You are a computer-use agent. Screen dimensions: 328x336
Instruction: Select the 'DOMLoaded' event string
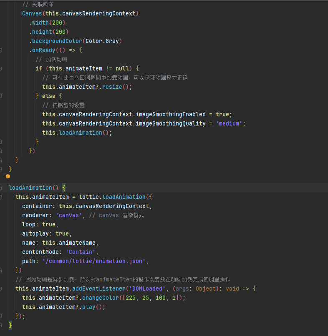[x=147, y=288]
